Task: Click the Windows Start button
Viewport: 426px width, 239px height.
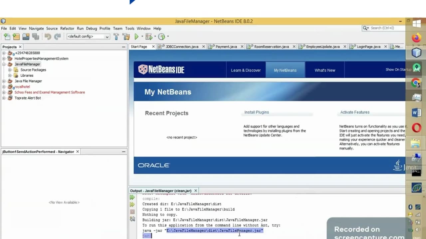Action: (x=416, y=24)
